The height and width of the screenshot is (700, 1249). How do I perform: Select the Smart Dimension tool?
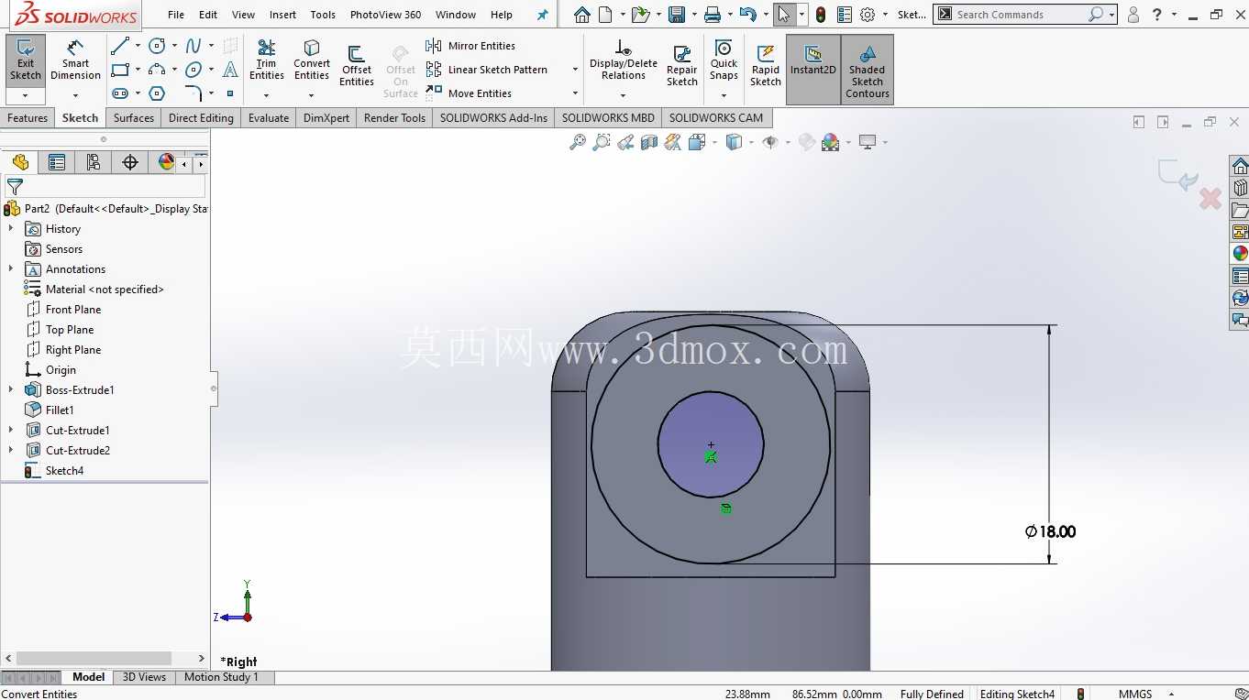75,60
